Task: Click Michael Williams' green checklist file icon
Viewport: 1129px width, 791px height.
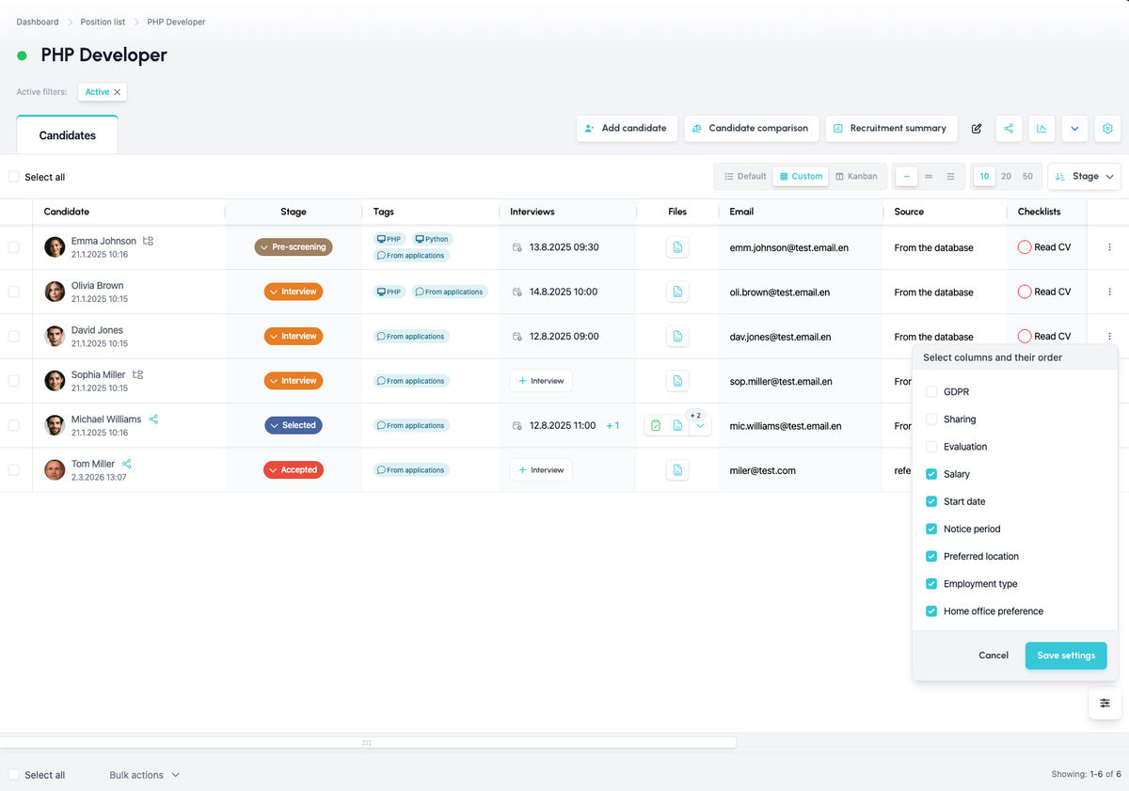Action: [656, 426]
